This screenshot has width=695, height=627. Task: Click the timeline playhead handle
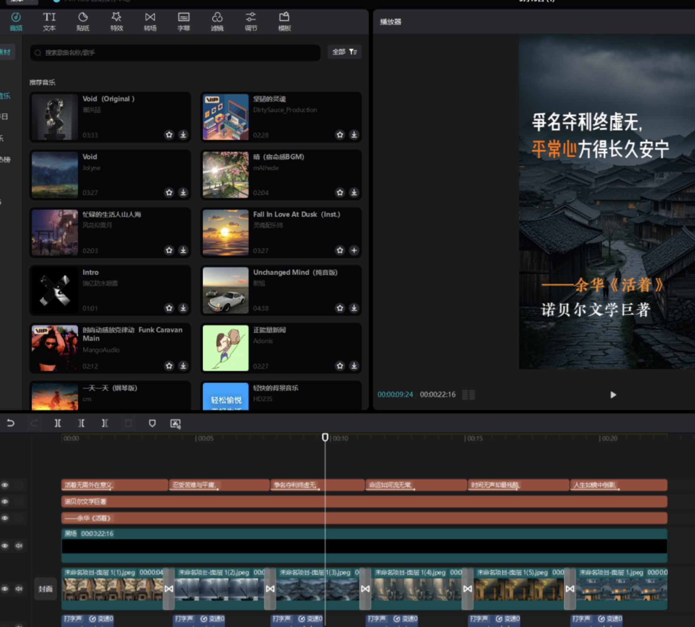click(x=325, y=437)
